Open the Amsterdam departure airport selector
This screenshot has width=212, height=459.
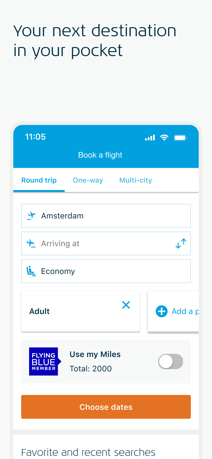click(106, 215)
